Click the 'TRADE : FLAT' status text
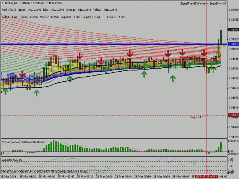Screen dimensions: 239x179 116,17
